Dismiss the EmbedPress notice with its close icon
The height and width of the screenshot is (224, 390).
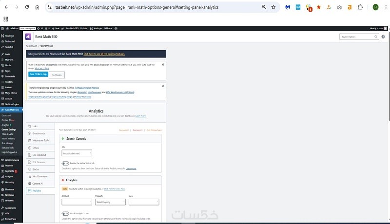[163, 64]
